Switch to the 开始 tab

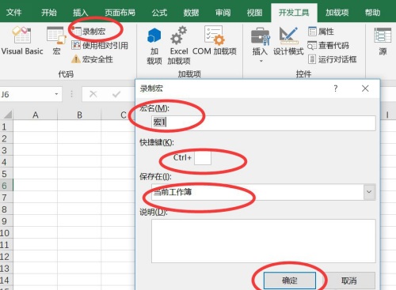point(49,12)
